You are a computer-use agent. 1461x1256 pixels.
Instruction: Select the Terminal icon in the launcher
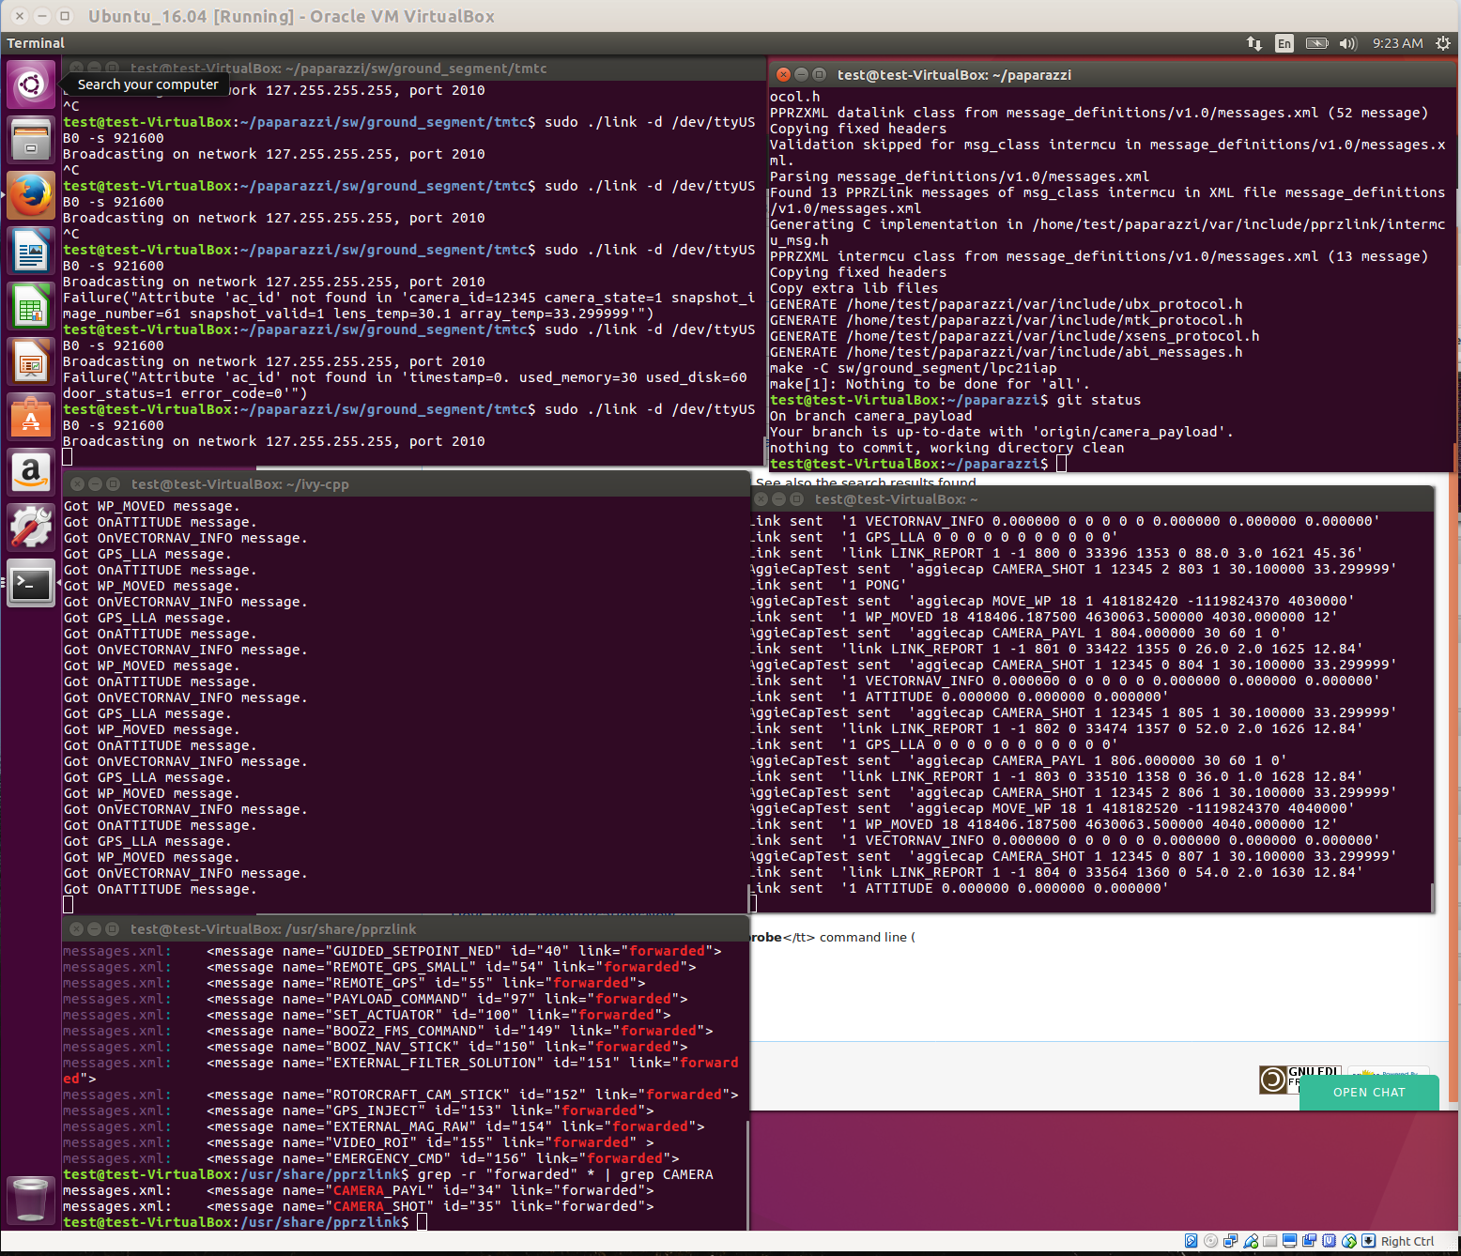[x=31, y=584]
